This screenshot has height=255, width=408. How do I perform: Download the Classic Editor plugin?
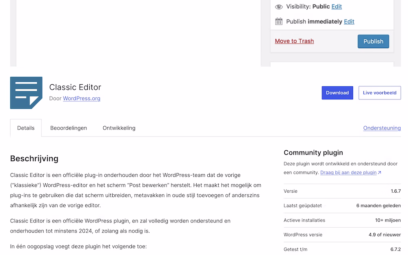click(337, 93)
